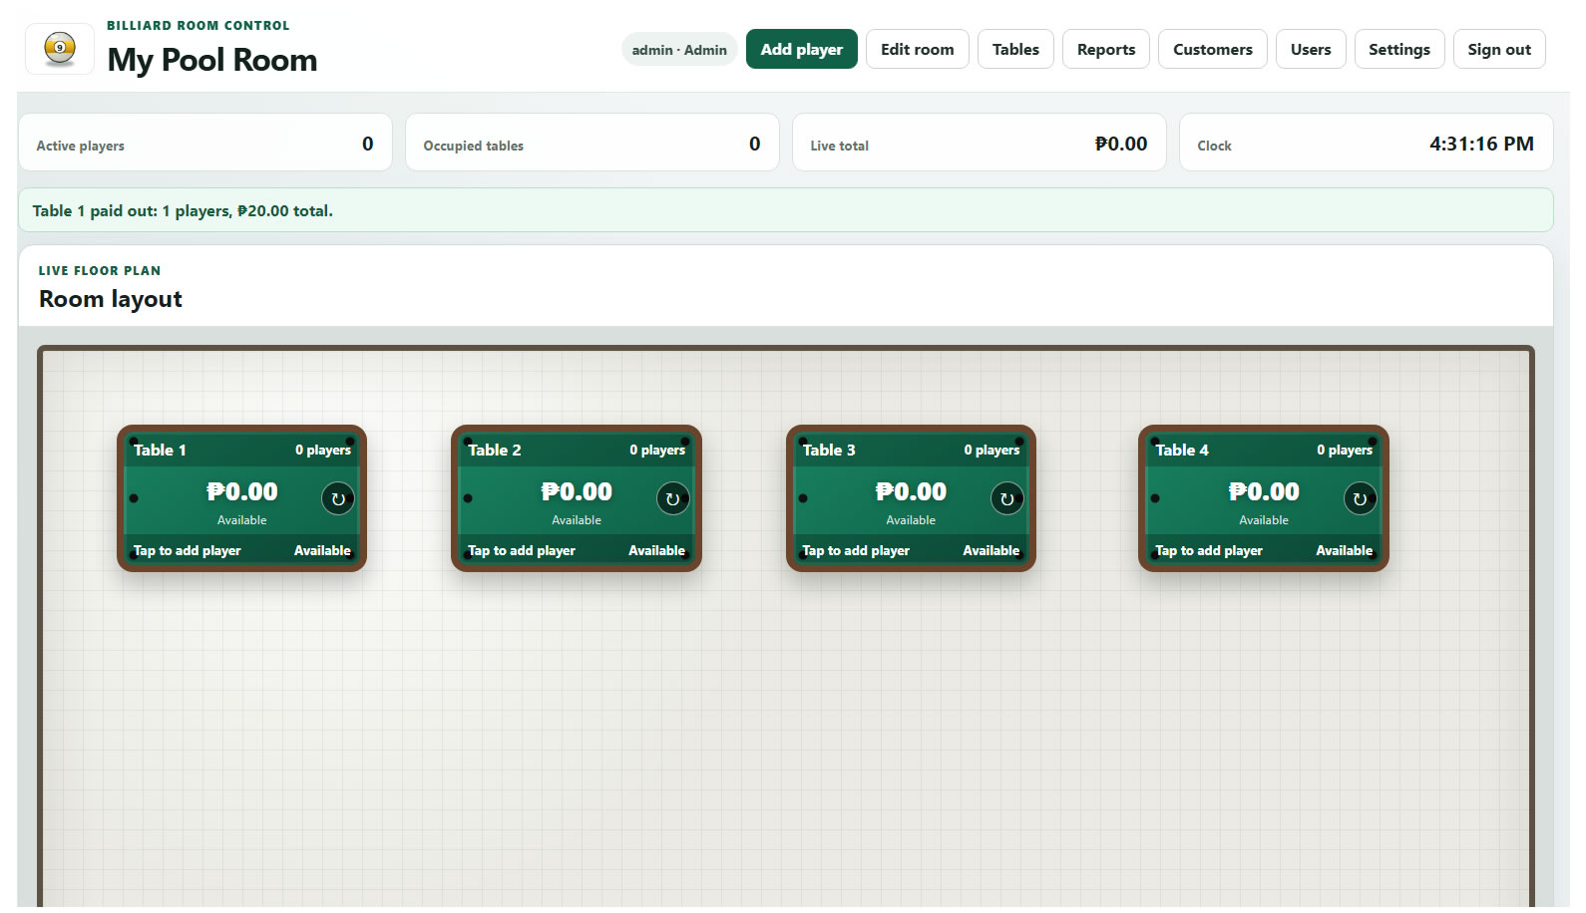Click the refresh icon on Table 4
This screenshot has height=913, width=1586.
coord(1360,498)
